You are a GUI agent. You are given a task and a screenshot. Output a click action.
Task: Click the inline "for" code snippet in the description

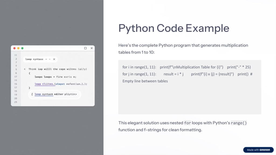click(187, 123)
